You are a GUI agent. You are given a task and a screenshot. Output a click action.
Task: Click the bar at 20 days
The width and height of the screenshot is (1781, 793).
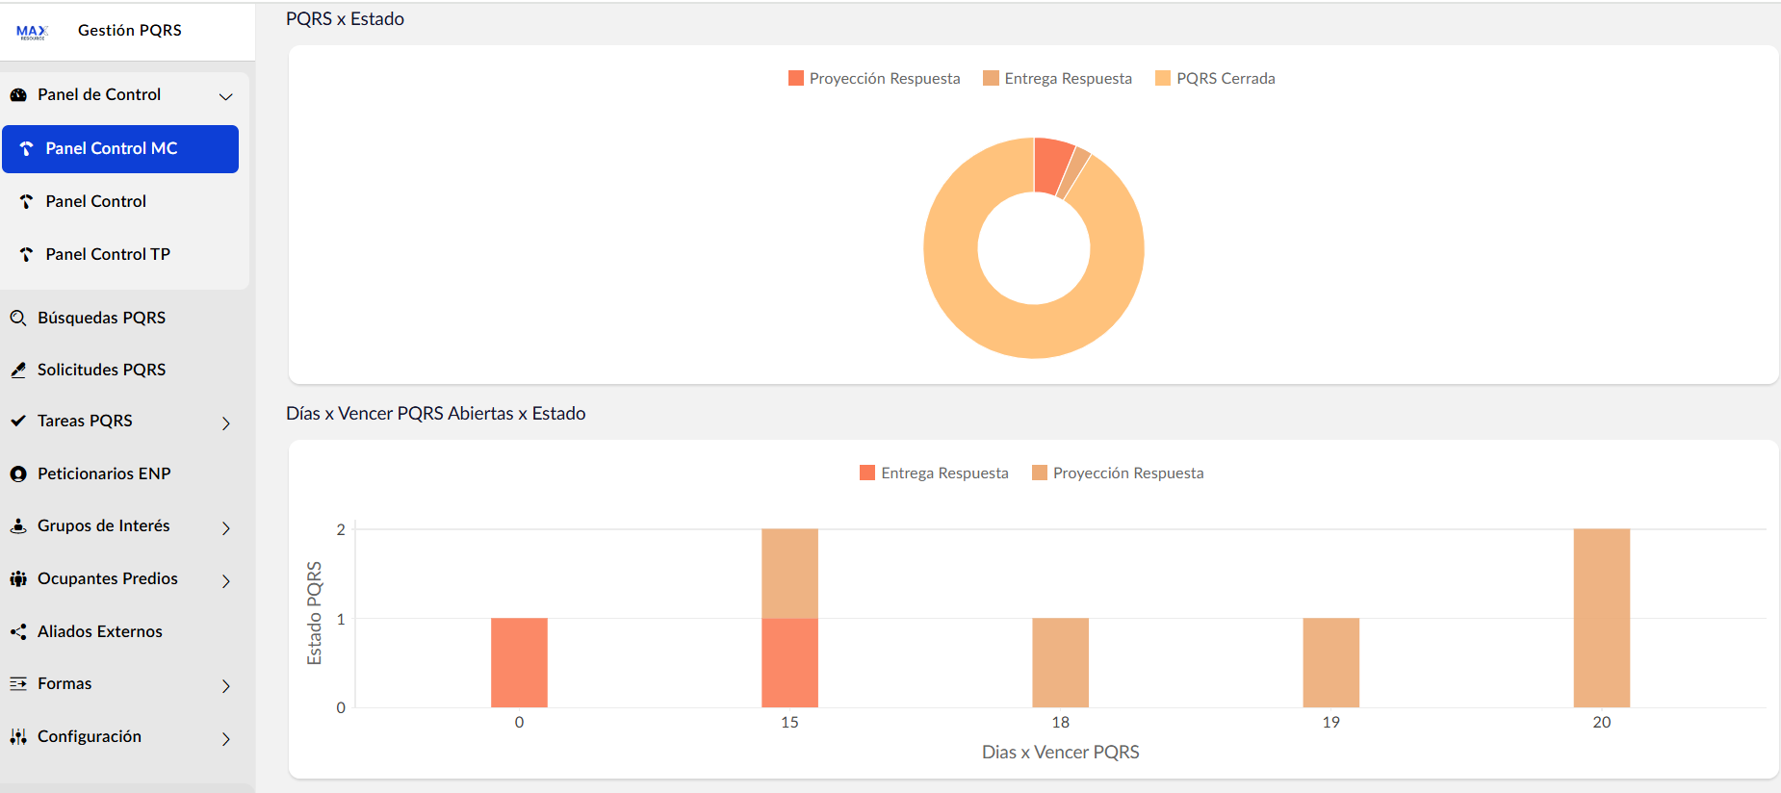coord(1601,618)
